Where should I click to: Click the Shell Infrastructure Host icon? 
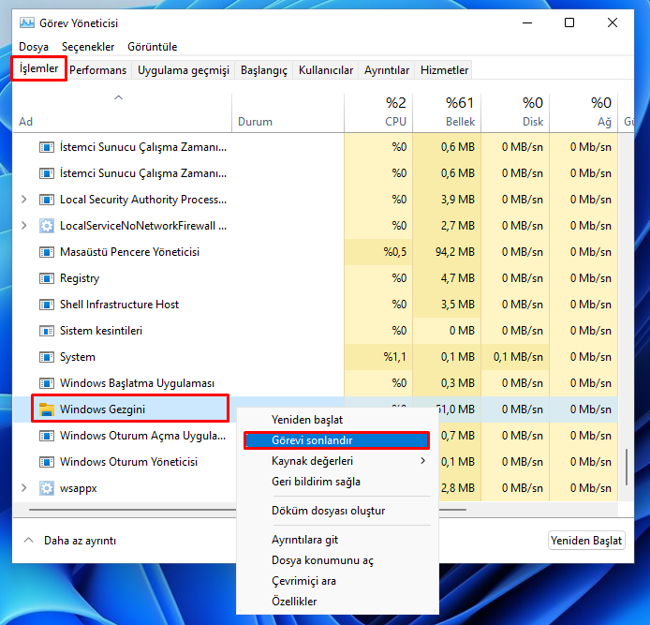click(x=47, y=305)
